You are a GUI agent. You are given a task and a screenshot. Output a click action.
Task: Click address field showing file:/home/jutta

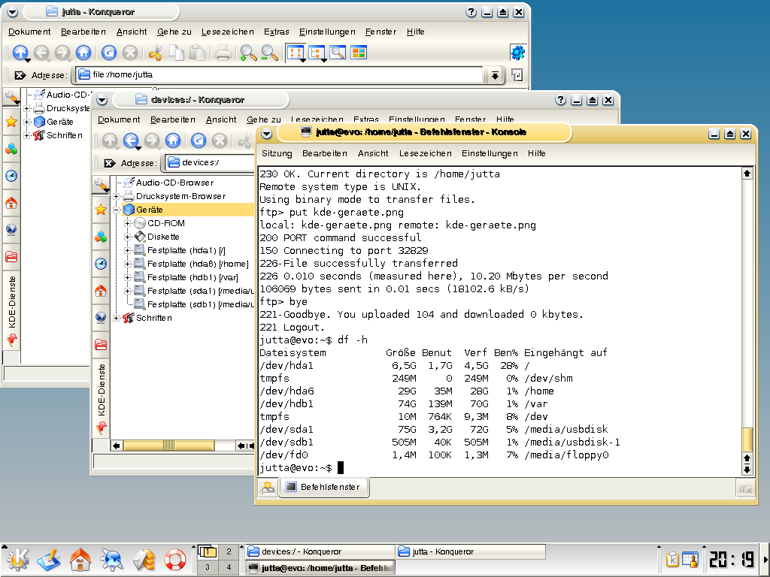[x=279, y=74]
